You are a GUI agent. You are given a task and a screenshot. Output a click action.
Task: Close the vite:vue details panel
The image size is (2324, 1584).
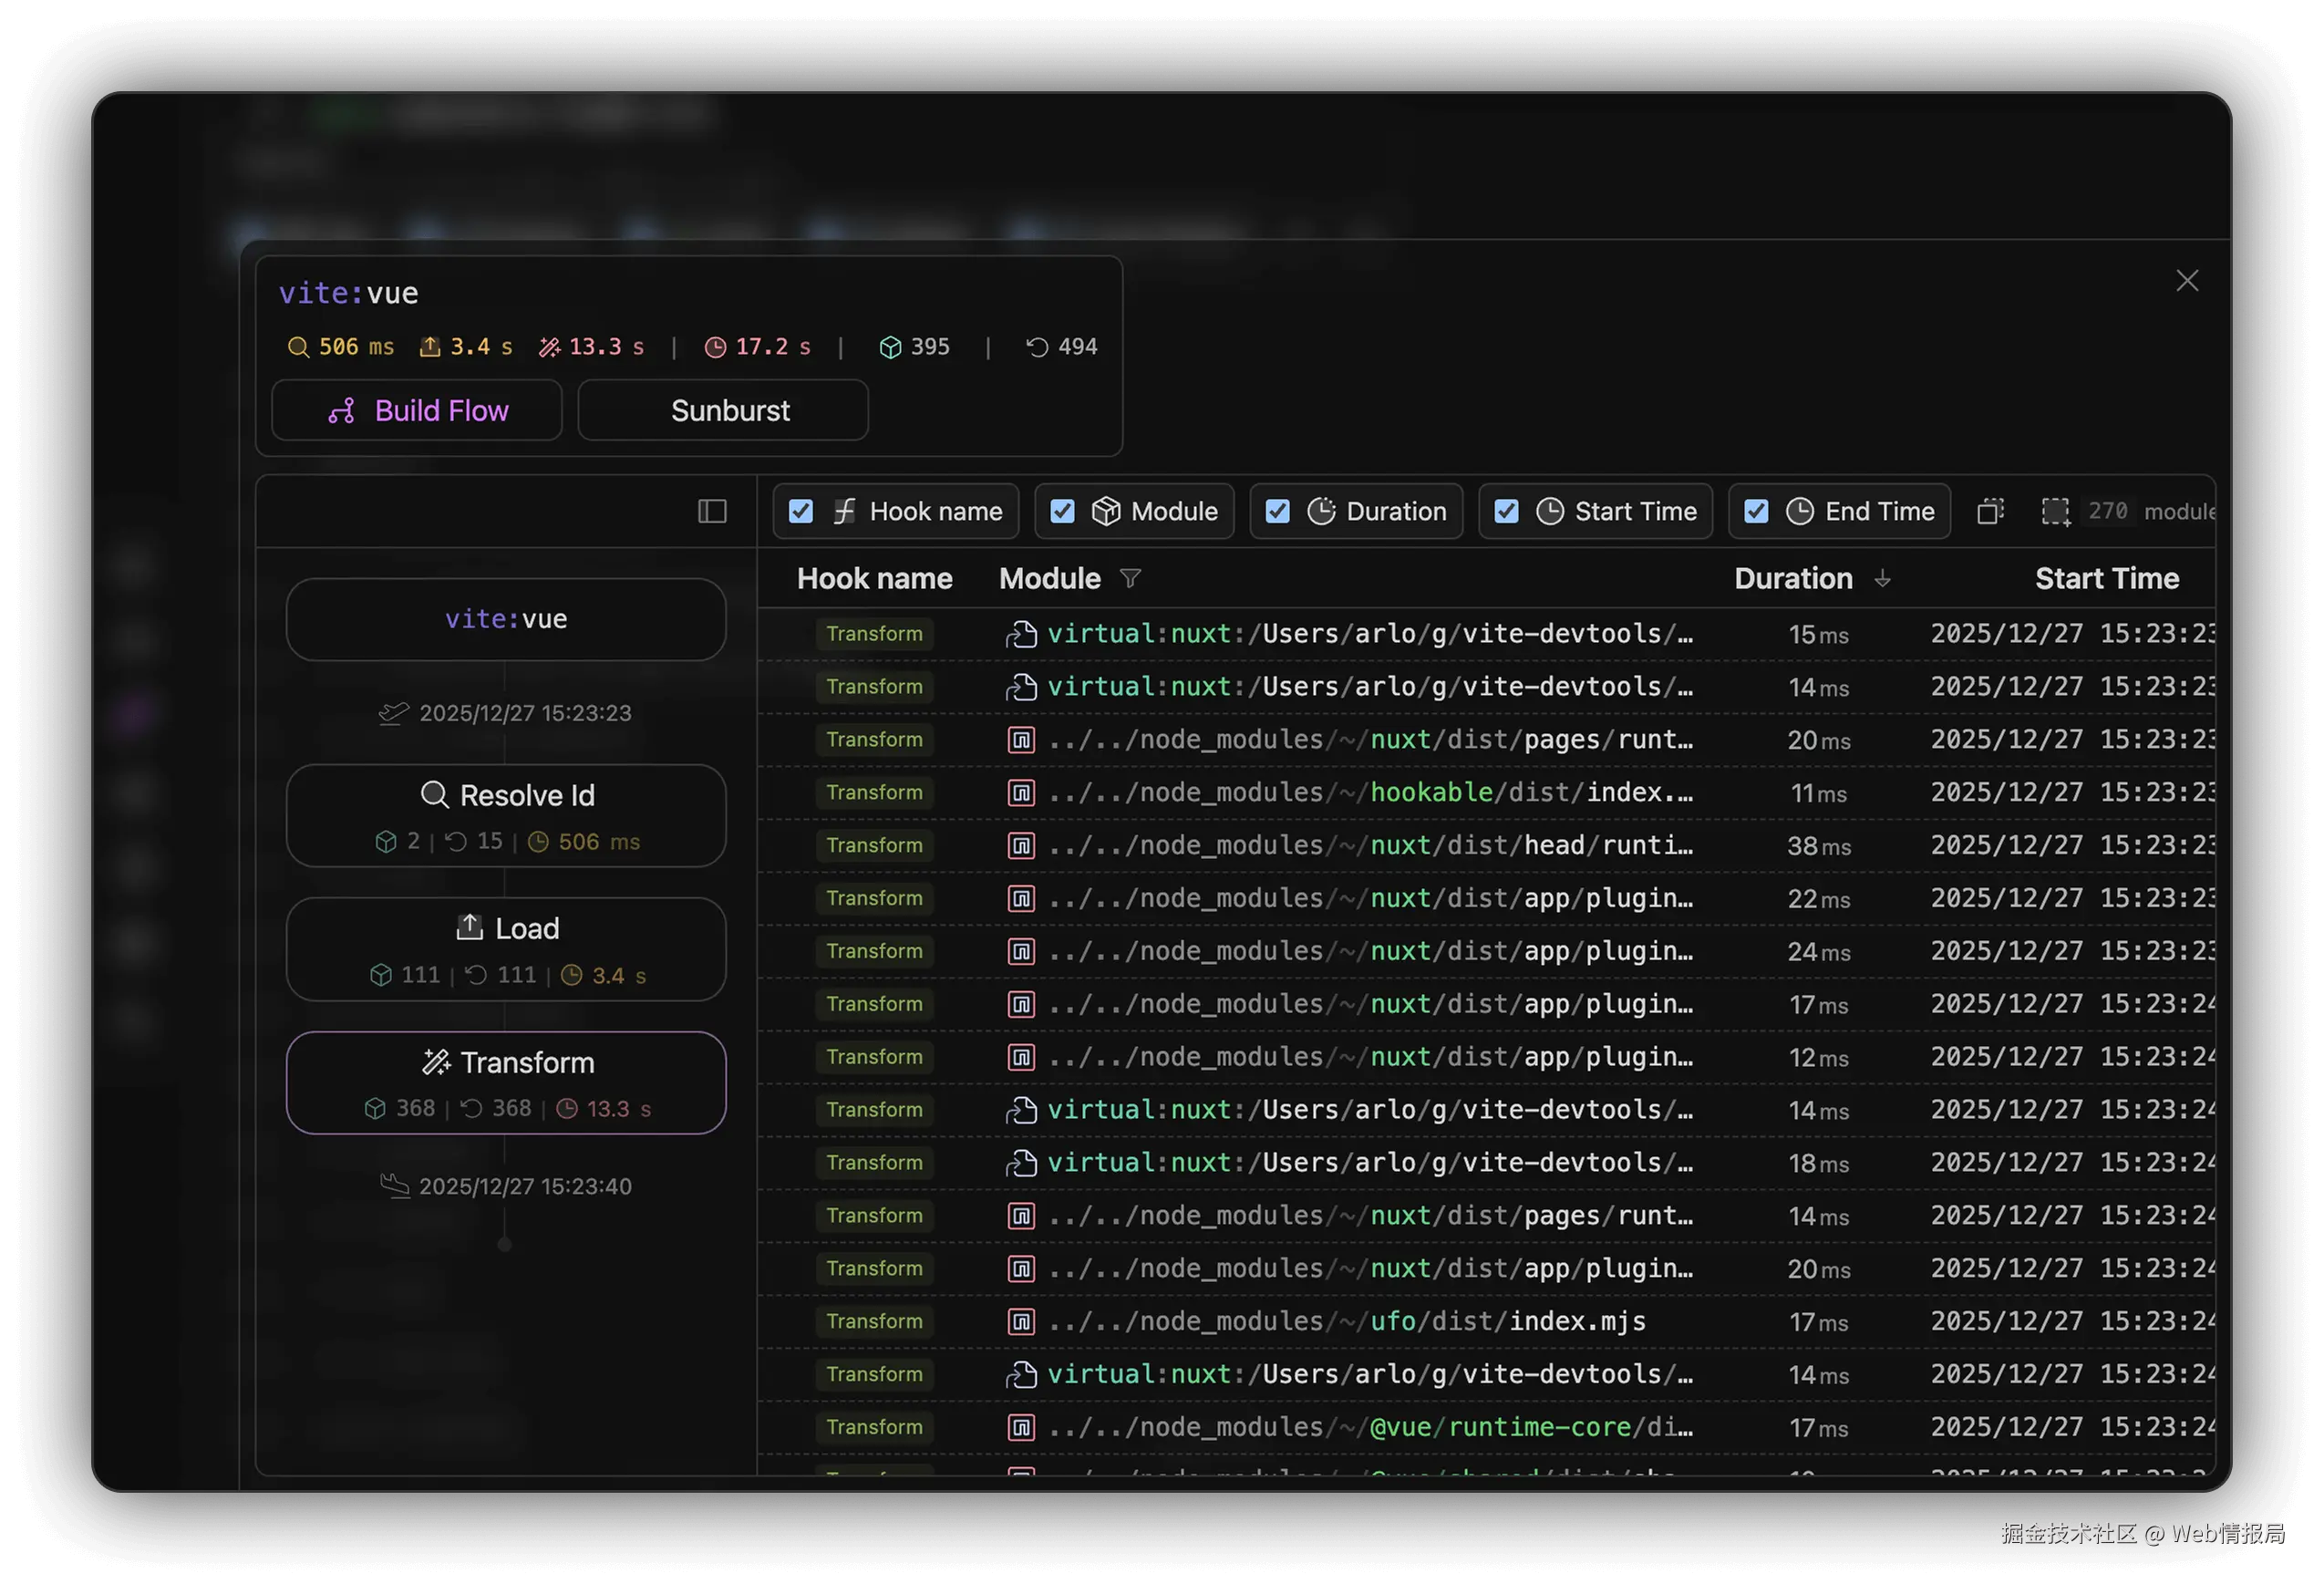point(2186,281)
